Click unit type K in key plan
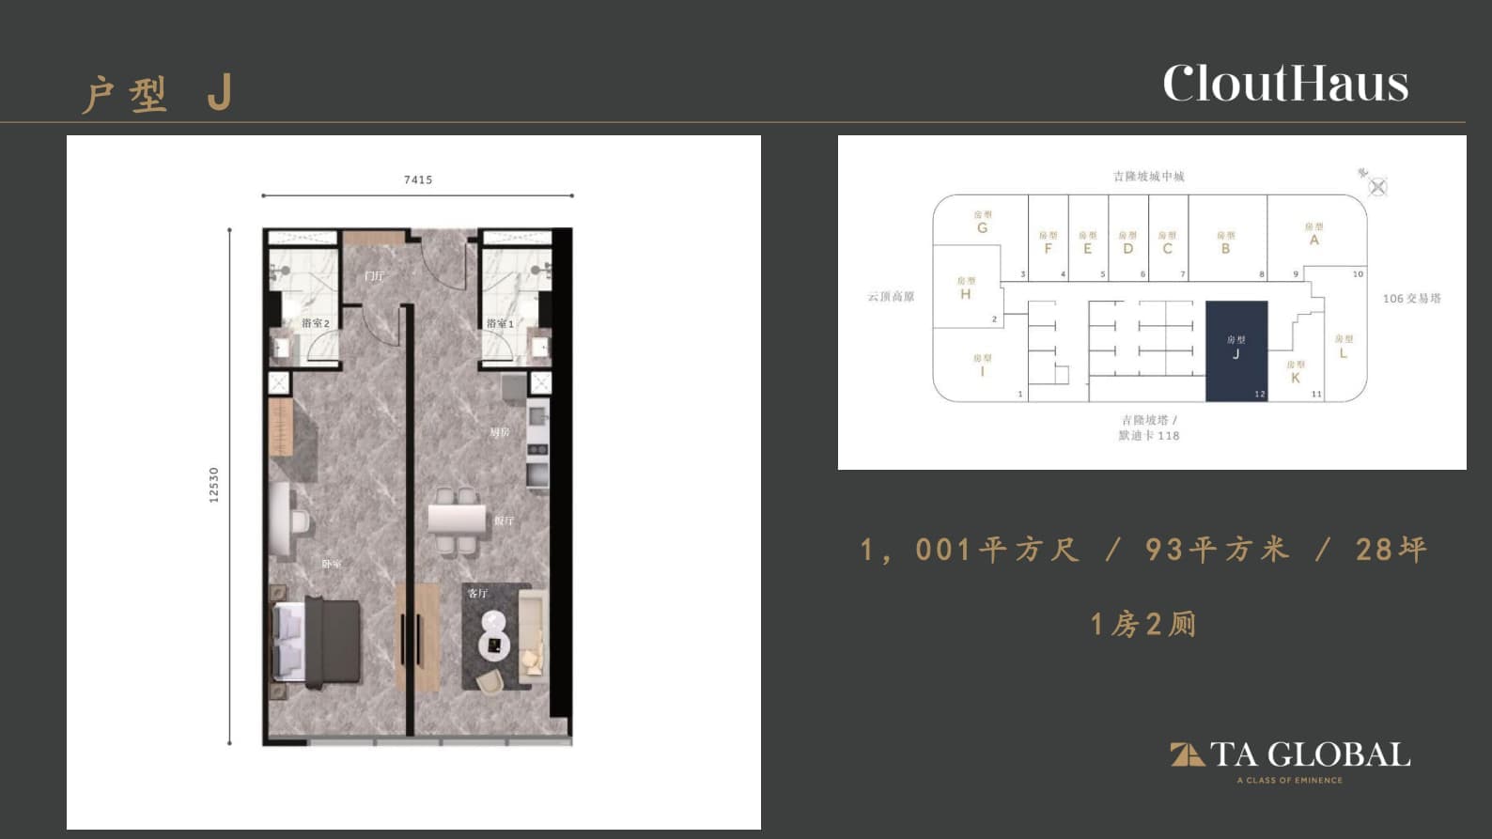Screen dimensions: 1492x839 [1296, 372]
